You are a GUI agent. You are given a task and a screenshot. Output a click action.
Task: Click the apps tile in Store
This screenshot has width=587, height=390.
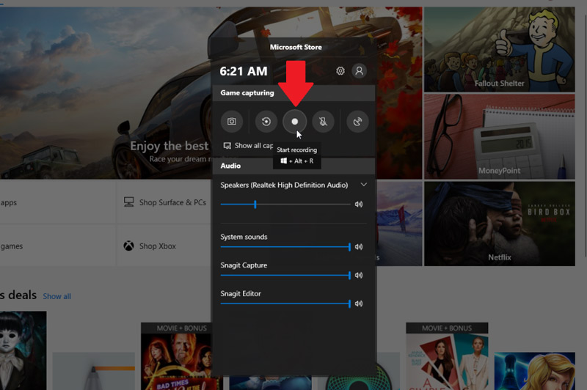pyautogui.click(x=58, y=202)
